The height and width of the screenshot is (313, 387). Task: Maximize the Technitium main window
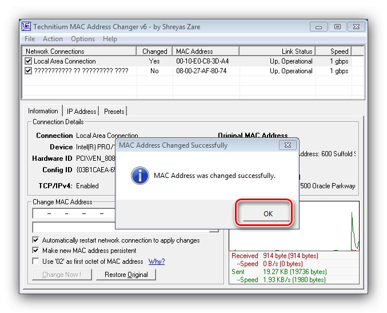(337, 27)
